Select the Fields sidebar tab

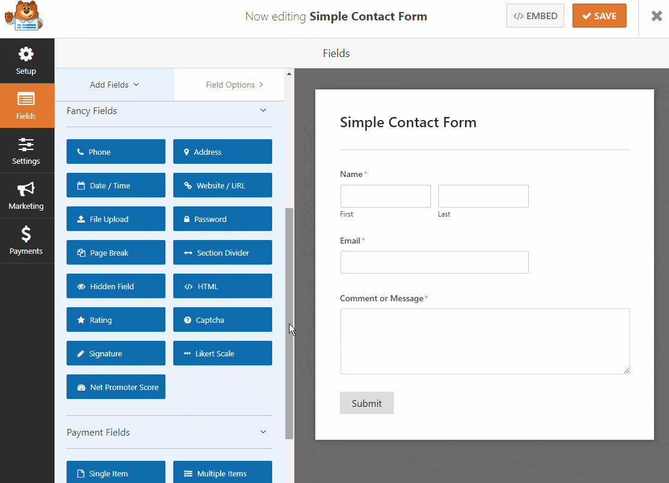pyautogui.click(x=27, y=106)
